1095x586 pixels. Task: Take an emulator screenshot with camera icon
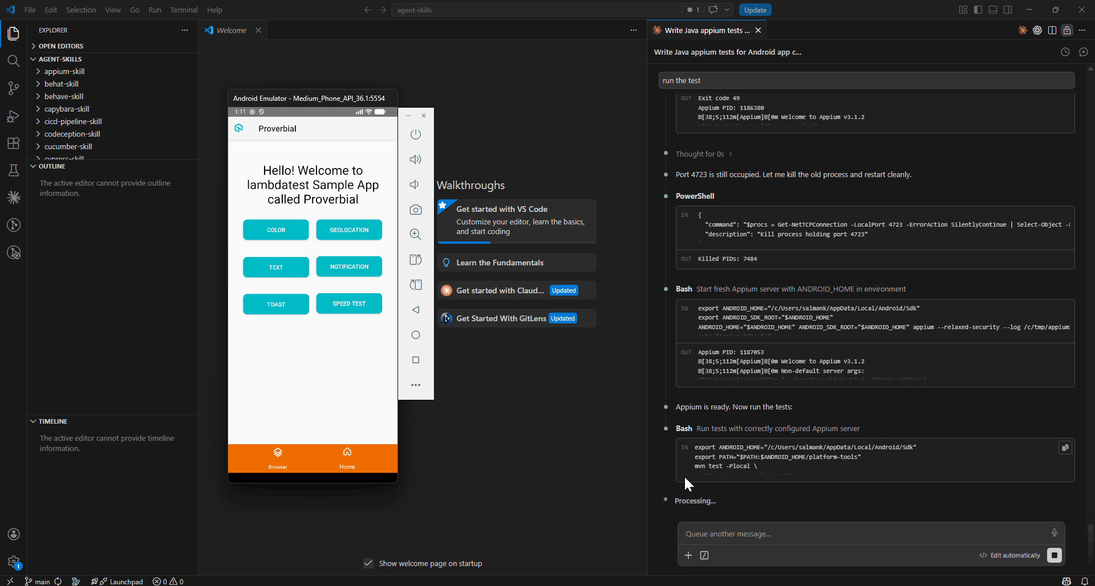416,210
